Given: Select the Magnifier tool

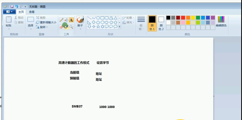Looking at the screenshot, I should pos(71,27).
